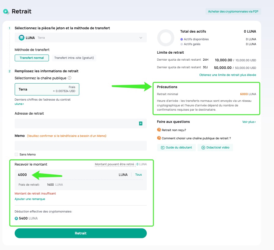274x250 pixels.
Task: Open the uluna contract address link
Action: pyautogui.click(x=19, y=104)
